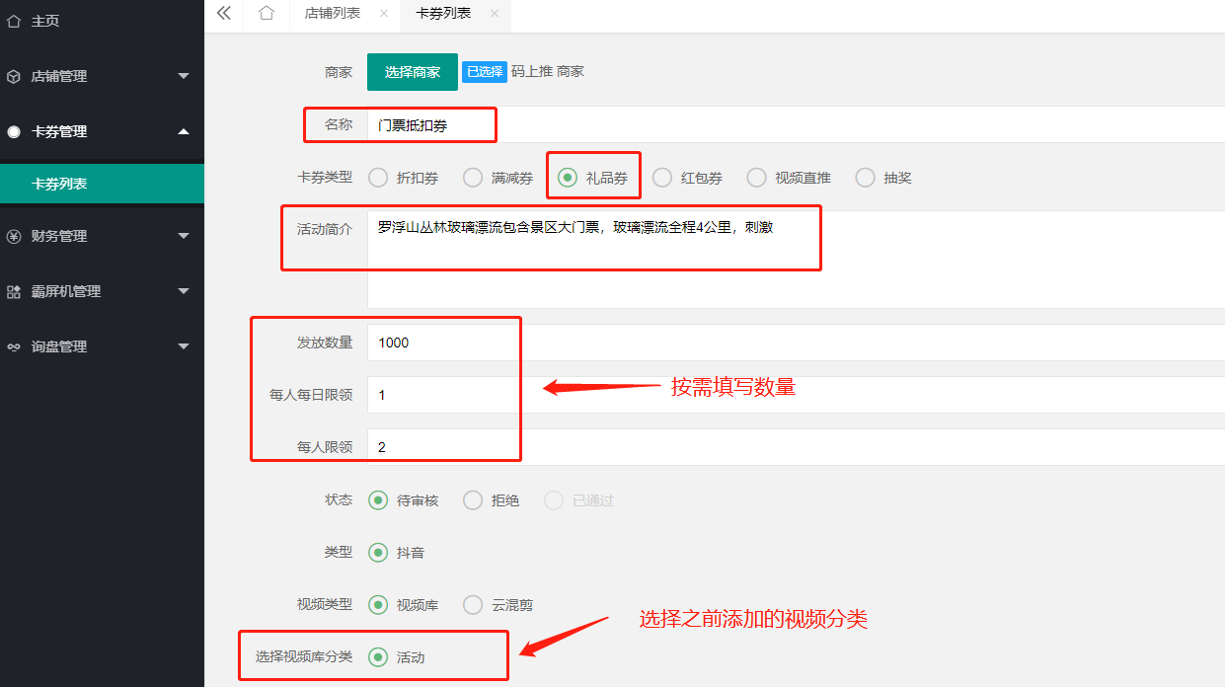Click the cube icon beside 店铺管理
Image resolution: width=1225 pixels, height=687 pixels.
pyautogui.click(x=14, y=76)
